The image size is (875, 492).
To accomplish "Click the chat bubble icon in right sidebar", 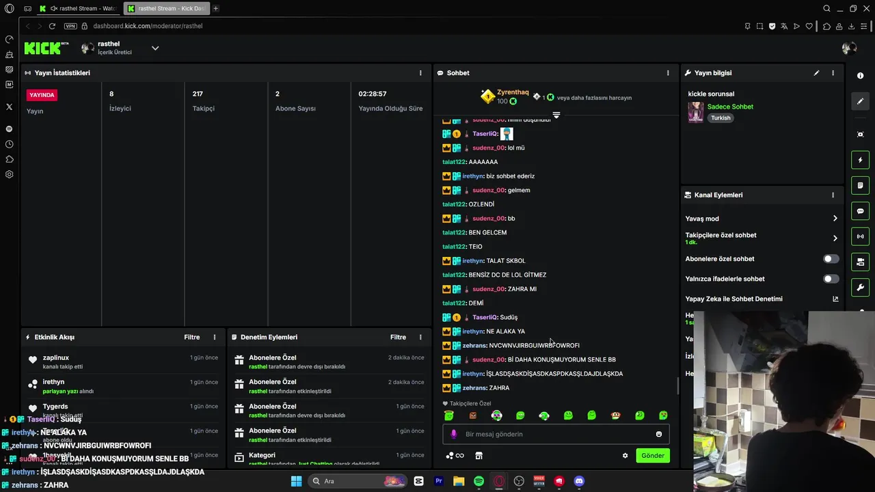I will [860, 211].
